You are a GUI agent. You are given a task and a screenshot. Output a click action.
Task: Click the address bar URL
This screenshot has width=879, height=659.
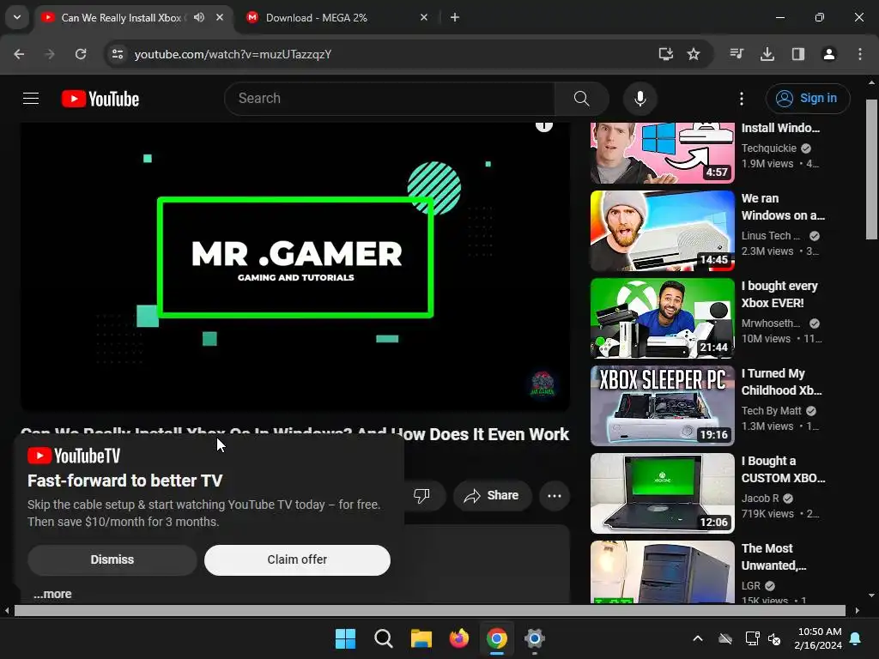[x=233, y=54]
